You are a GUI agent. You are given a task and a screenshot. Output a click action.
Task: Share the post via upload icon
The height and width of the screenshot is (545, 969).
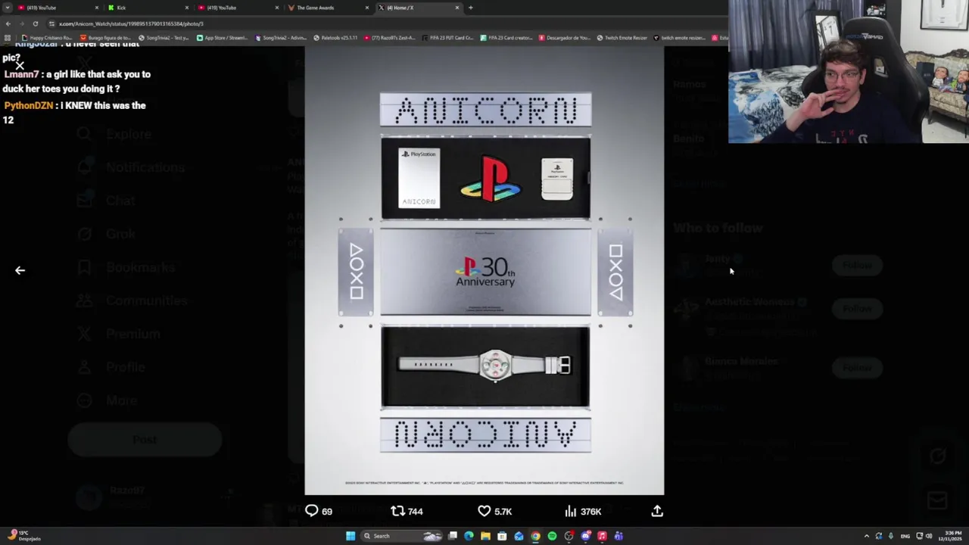[657, 511]
